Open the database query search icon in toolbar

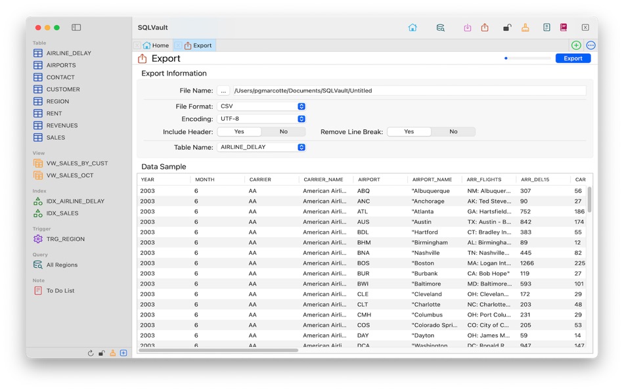pyautogui.click(x=440, y=28)
